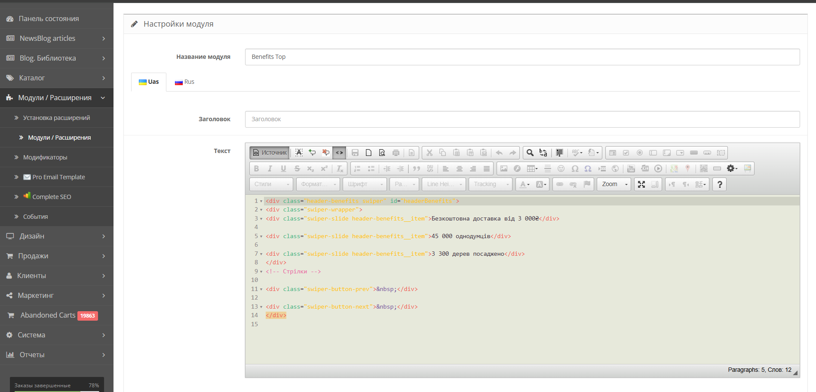
Task: Click the Preview document icon
Action: tap(382, 153)
